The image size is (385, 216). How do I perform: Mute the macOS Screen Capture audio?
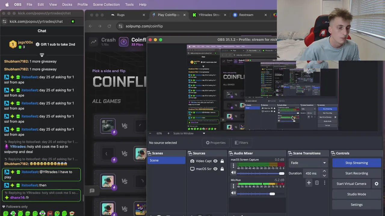(233, 173)
